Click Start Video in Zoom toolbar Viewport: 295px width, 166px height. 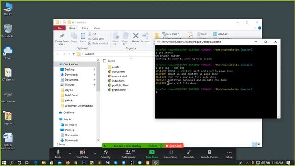click(82, 154)
